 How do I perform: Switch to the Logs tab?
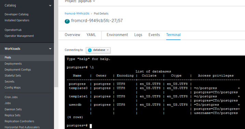138,35
